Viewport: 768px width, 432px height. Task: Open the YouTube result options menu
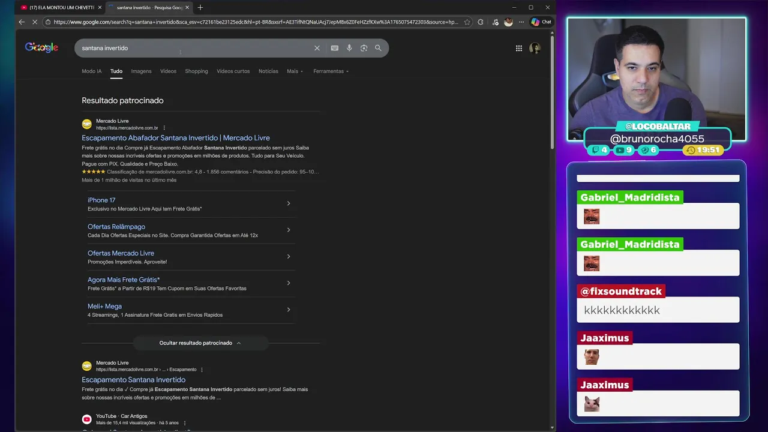[x=185, y=423]
